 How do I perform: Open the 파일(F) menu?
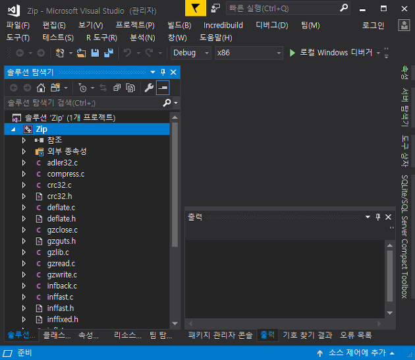pyautogui.click(x=18, y=25)
